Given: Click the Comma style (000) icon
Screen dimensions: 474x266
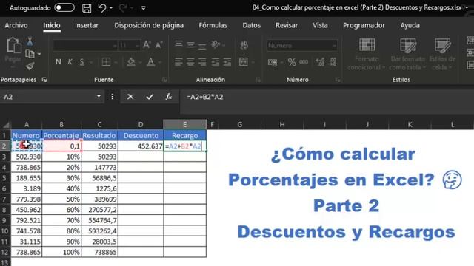Looking at the screenshot, I should click(304, 62).
